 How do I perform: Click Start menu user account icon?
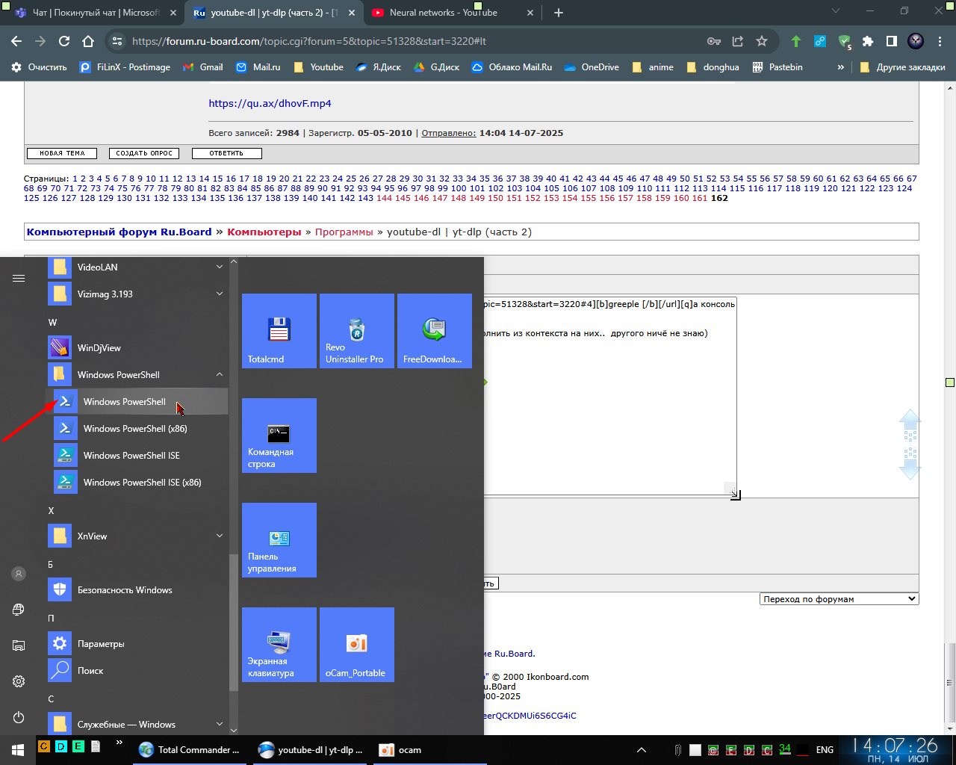[19, 574]
